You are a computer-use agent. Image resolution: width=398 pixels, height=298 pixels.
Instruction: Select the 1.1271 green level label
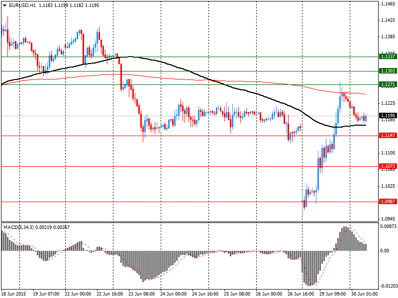click(388, 84)
